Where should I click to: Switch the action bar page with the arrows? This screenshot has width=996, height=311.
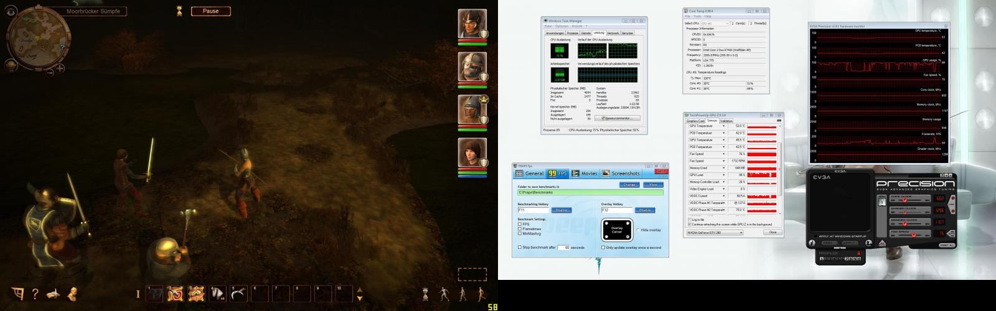(x=359, y=294)
